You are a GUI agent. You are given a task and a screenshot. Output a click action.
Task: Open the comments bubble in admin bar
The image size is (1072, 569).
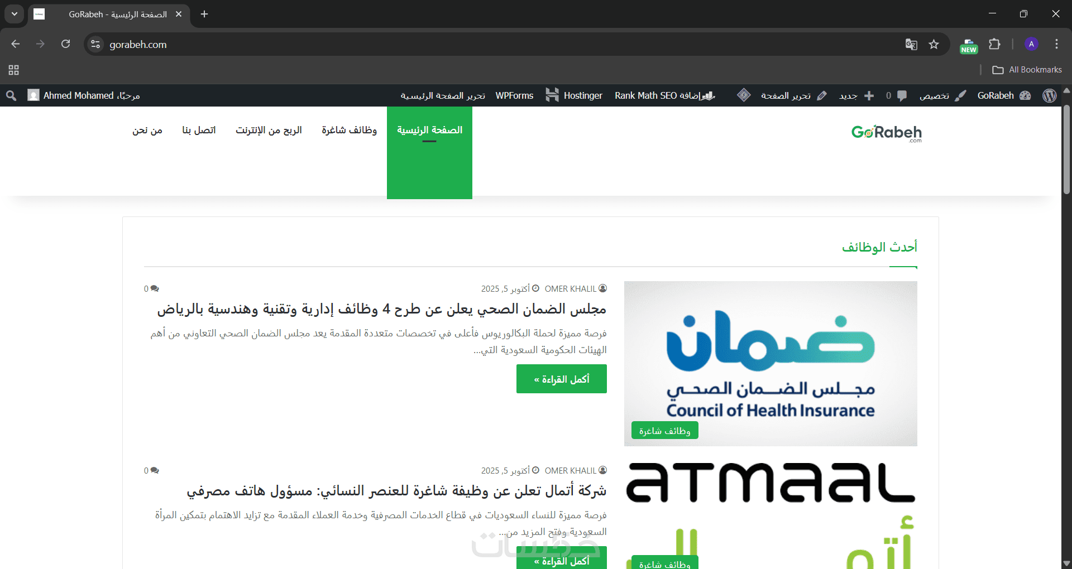tap(896, 95)
